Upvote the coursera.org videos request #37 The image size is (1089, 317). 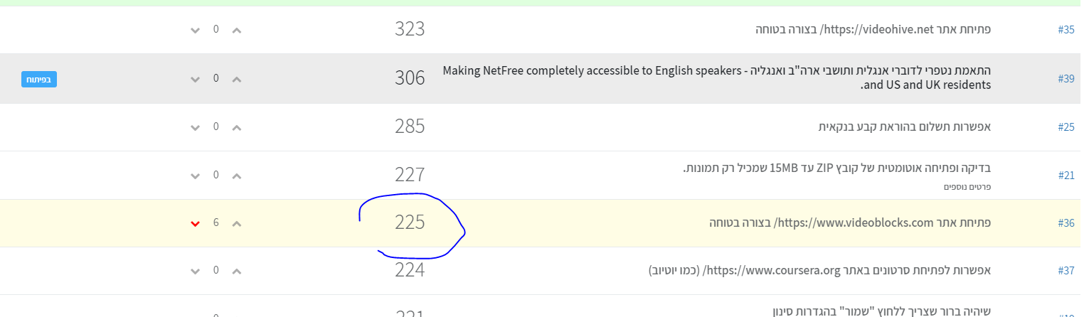pyautogui.click(x=237, y=272)
